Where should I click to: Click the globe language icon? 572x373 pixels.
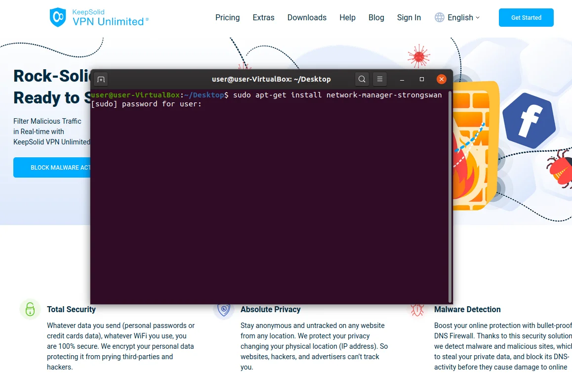(x=439, y=17)
